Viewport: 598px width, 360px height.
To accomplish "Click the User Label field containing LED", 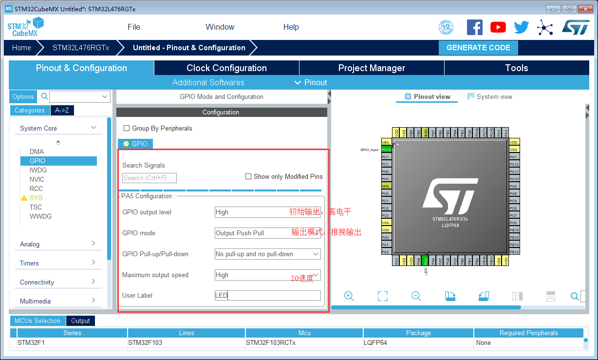I will [267, 295].
